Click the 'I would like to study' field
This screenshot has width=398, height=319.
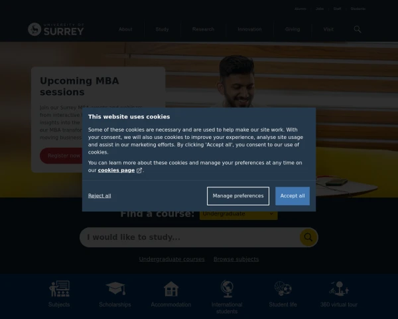[190, 237]
